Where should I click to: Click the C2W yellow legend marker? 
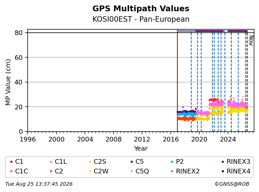(90, 171)
